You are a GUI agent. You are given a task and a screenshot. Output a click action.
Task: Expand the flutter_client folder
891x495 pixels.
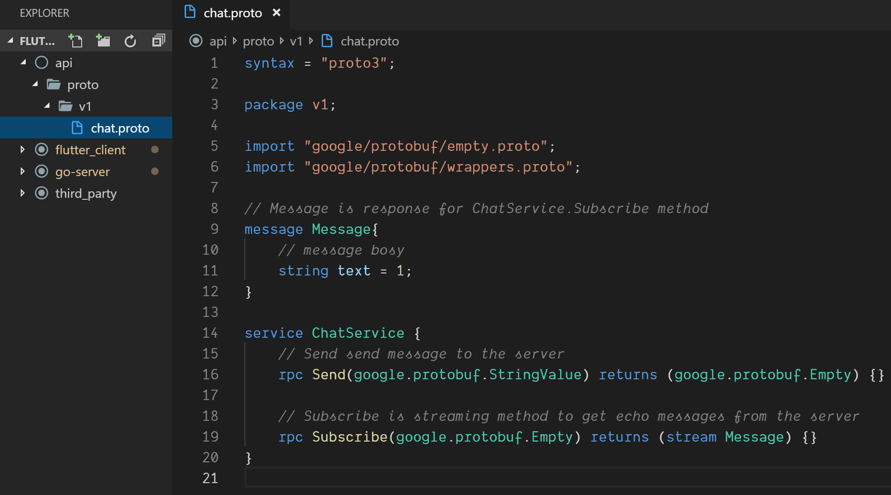click(22, 149)
